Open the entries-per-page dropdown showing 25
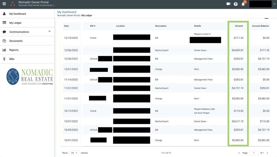This screenshot has height=157, width=277. tap(74, 153)
